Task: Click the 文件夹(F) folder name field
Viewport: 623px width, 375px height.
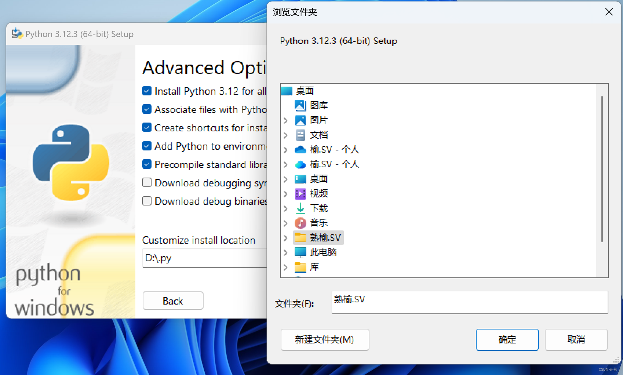Action: click(x=470, y=302)
